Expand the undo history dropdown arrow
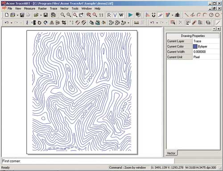 (12, 23)
